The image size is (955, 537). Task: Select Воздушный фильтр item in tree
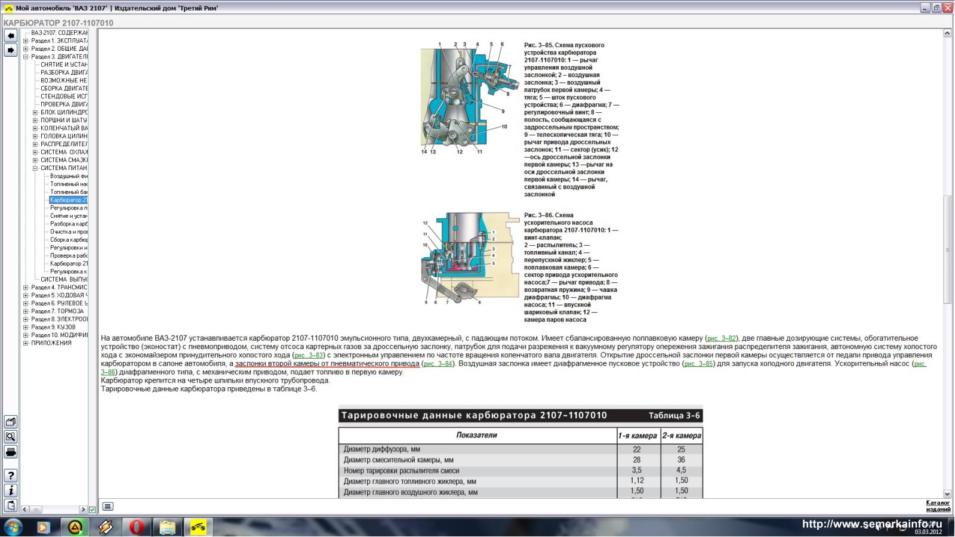[x=69, y=176]
